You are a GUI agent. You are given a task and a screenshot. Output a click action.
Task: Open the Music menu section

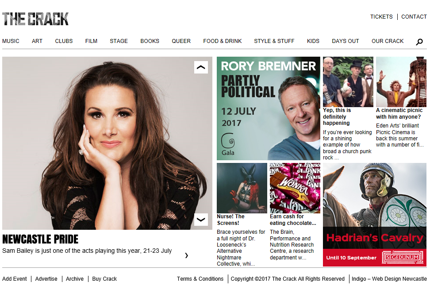[11, 41]
